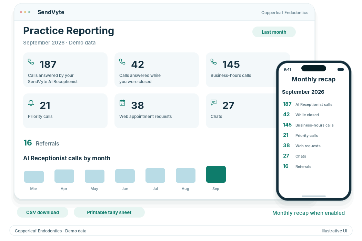Click the SendVyte app name

[x=51, y=12]
